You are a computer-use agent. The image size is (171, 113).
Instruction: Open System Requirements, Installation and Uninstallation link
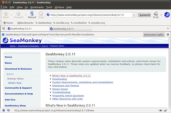coord(83,82)
